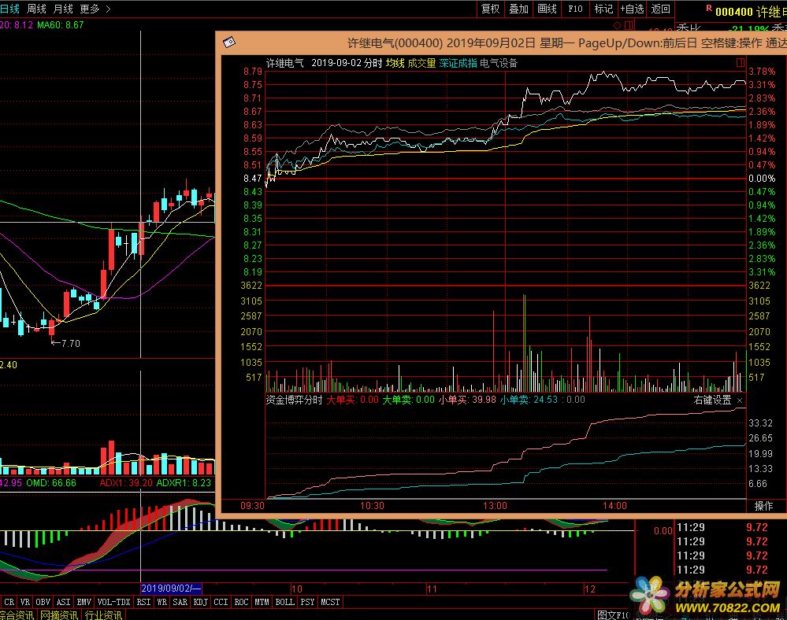Select the ROC indicator tab
787x620 pixels.
click(x=241, y=602)
